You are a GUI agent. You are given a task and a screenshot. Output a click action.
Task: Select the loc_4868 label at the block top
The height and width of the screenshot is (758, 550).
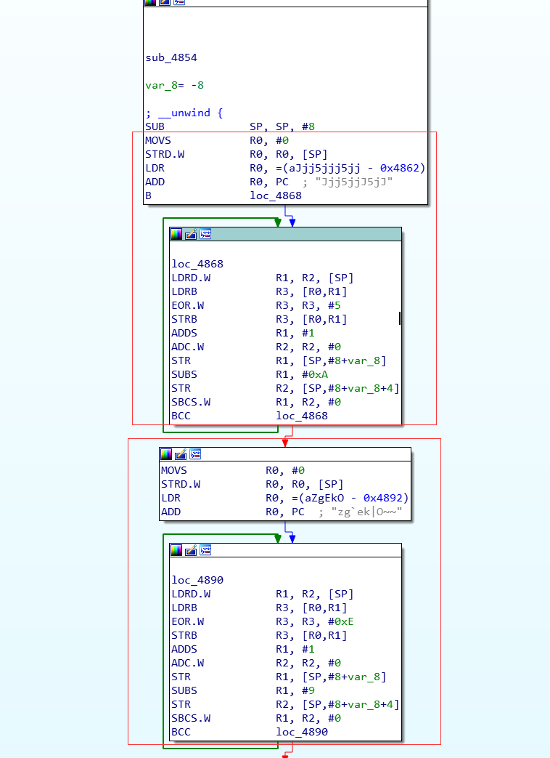pos(197,264)
